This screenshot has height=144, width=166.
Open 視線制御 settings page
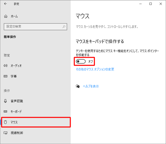[36, 133]
